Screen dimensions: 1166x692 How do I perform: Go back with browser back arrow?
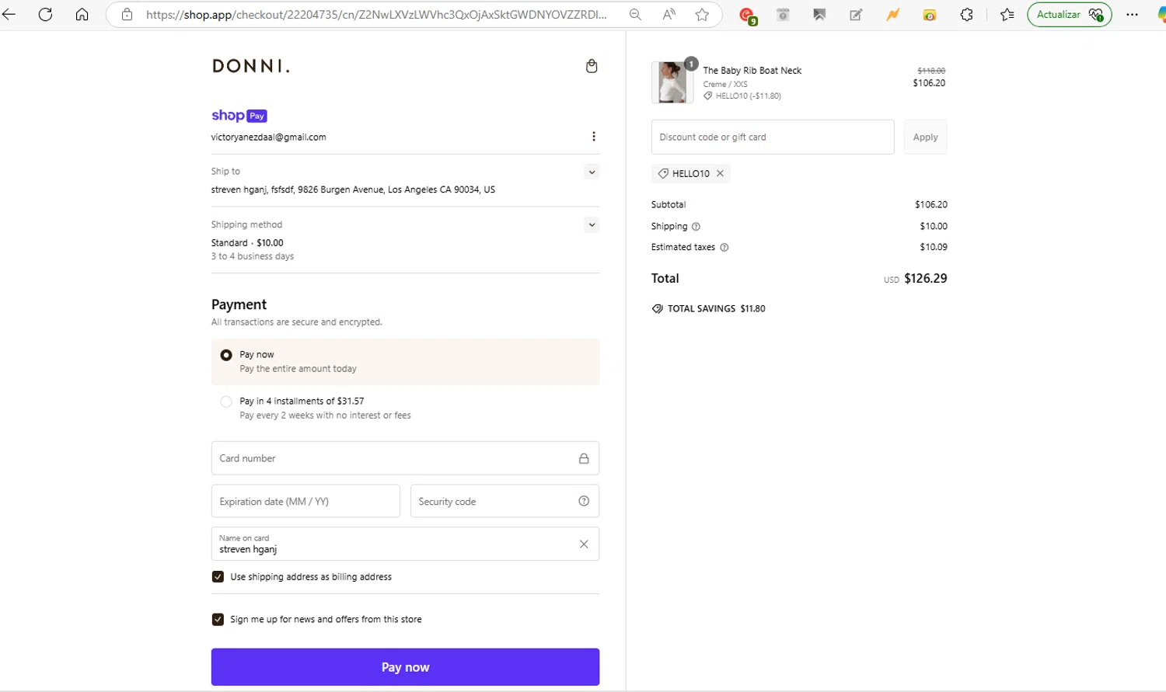(x=9, y=15)
